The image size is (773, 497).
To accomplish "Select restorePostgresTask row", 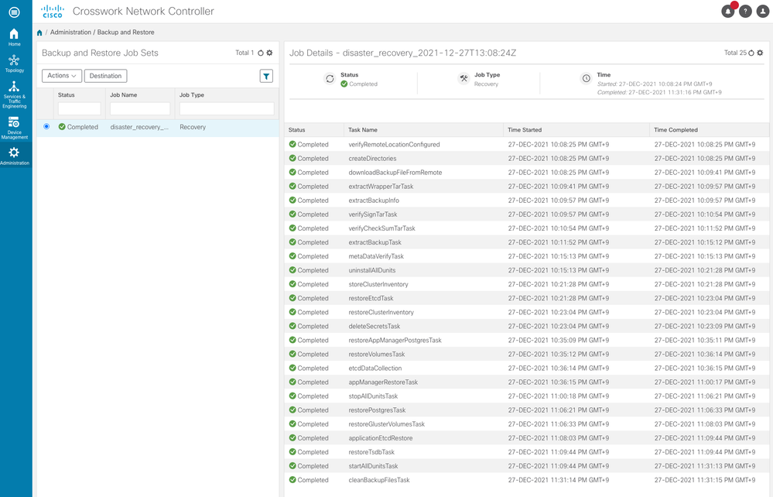I will pyautogui.click(x=526, y=410).
